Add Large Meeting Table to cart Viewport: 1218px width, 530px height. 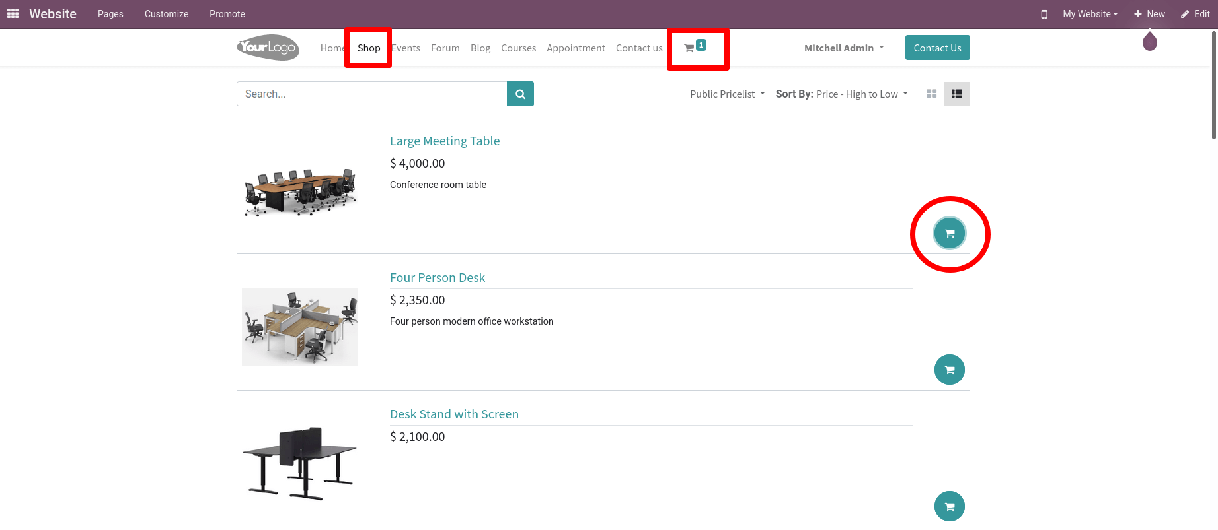tap(950, 234)
